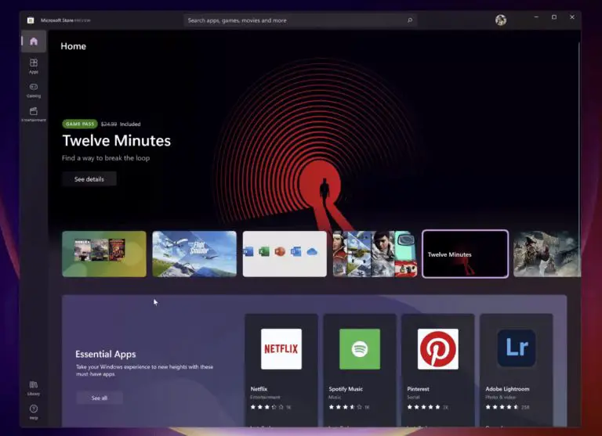Open the Library in sidebar
This screenshot has height=436, width=602.
[x=34, y=388]
